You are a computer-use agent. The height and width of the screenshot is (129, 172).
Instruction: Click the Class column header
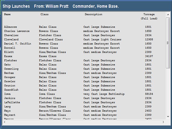(x=44, y=14)
